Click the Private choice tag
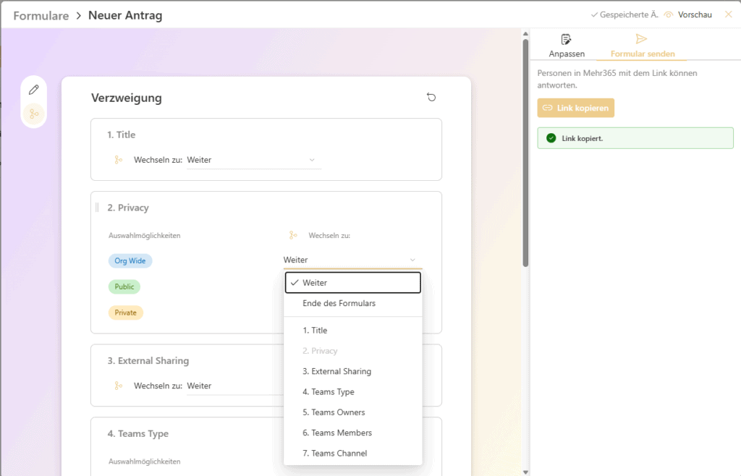Viewport: 741px width, 476px height. click(x=126, y=313)
